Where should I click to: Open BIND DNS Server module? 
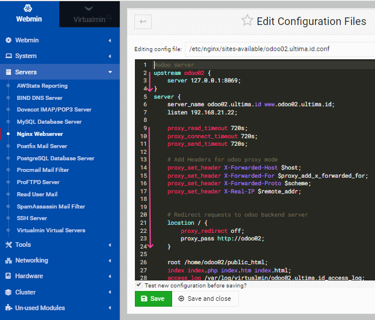point(40,98)
